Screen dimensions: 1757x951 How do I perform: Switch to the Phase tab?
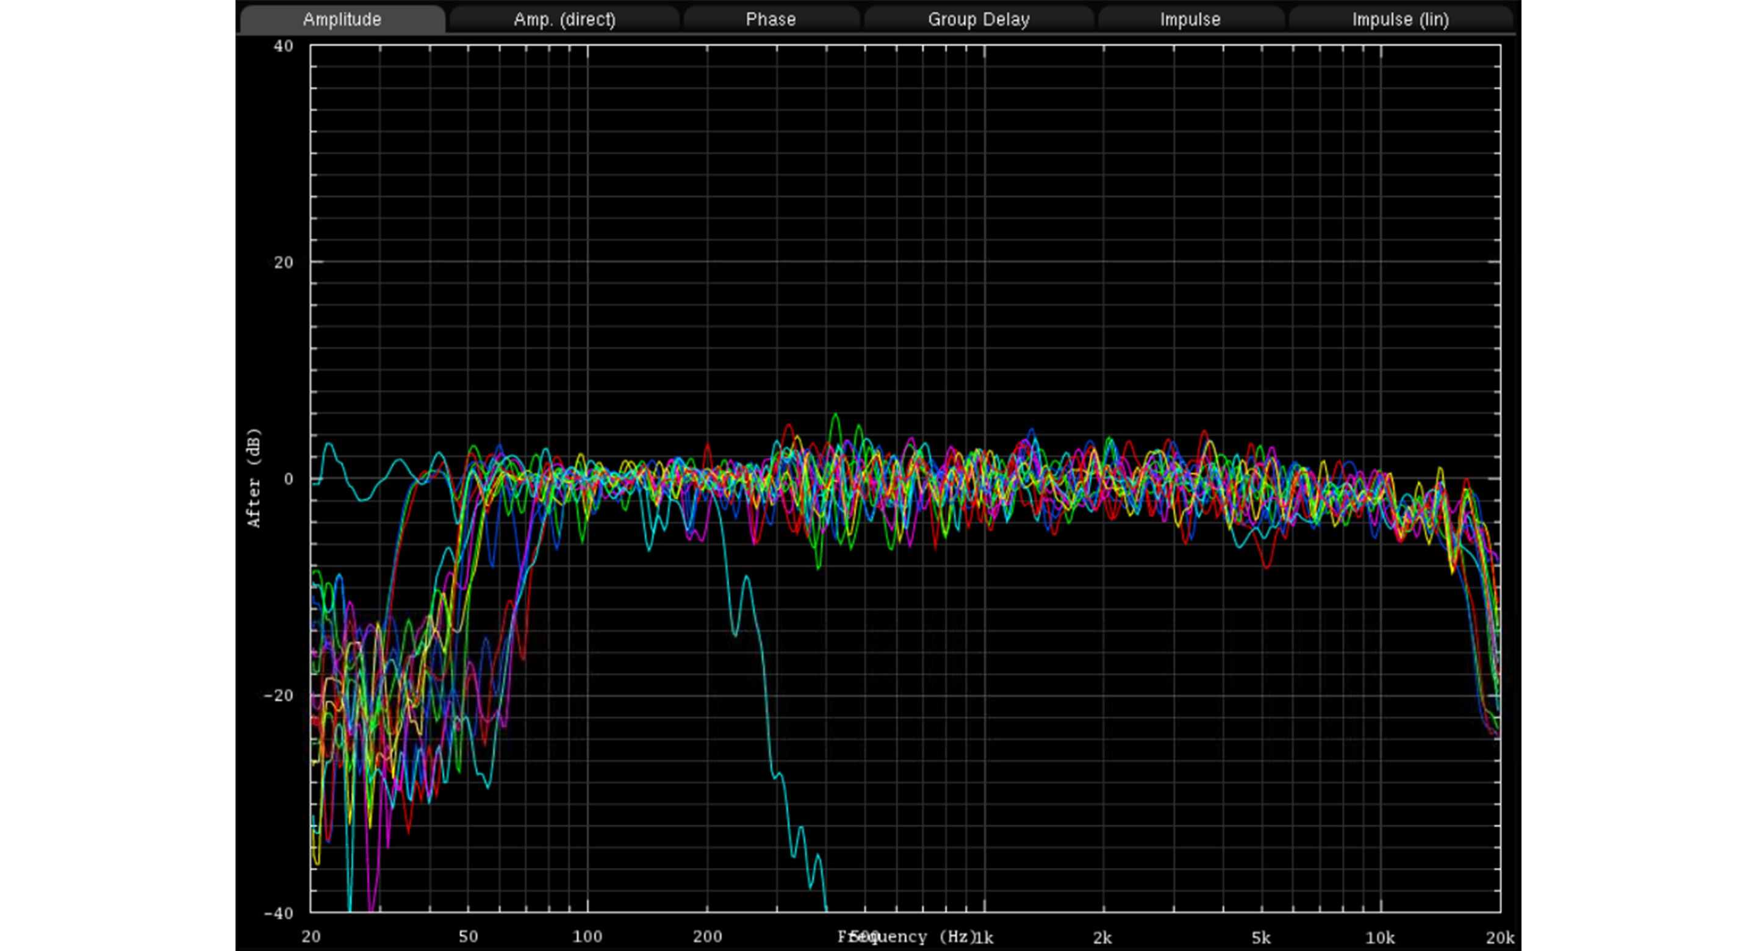click(771, 19)
